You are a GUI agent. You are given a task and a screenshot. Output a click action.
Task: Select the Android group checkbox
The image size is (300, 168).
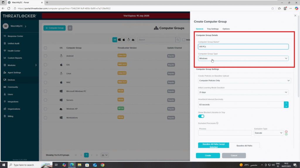click(45, 56)
